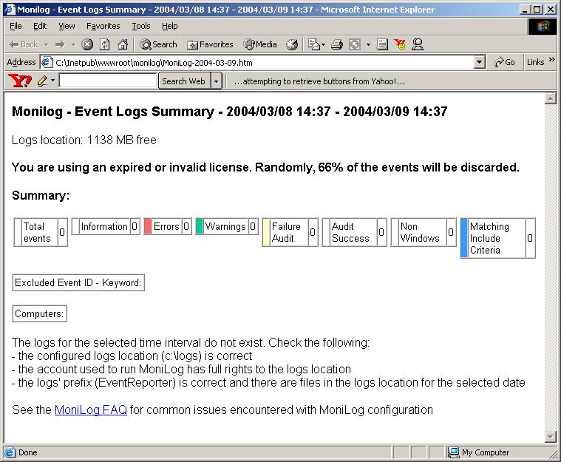Open the Media pane button

(259, 44)
